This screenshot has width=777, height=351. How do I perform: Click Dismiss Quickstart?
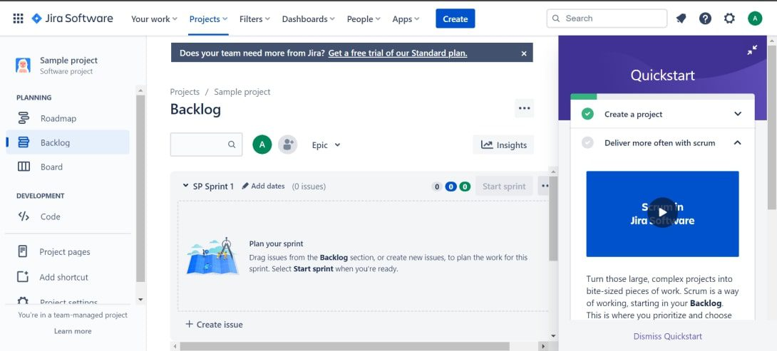coord(667,336)
